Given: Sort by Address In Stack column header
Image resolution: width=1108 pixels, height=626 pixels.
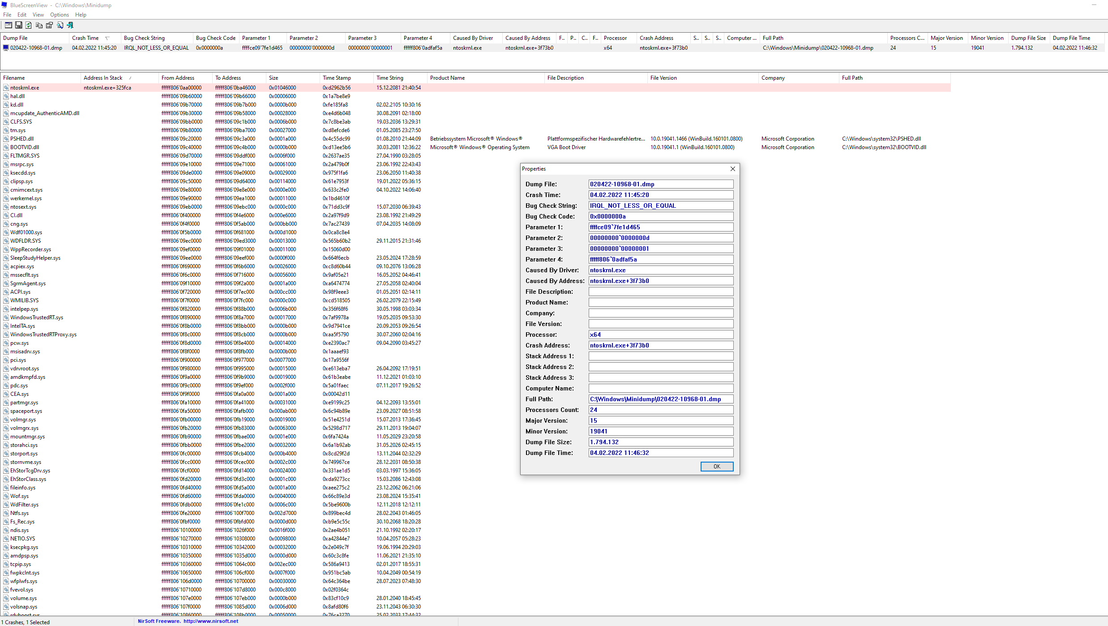Looking at the screenshot, I should (x=103, y=78).
